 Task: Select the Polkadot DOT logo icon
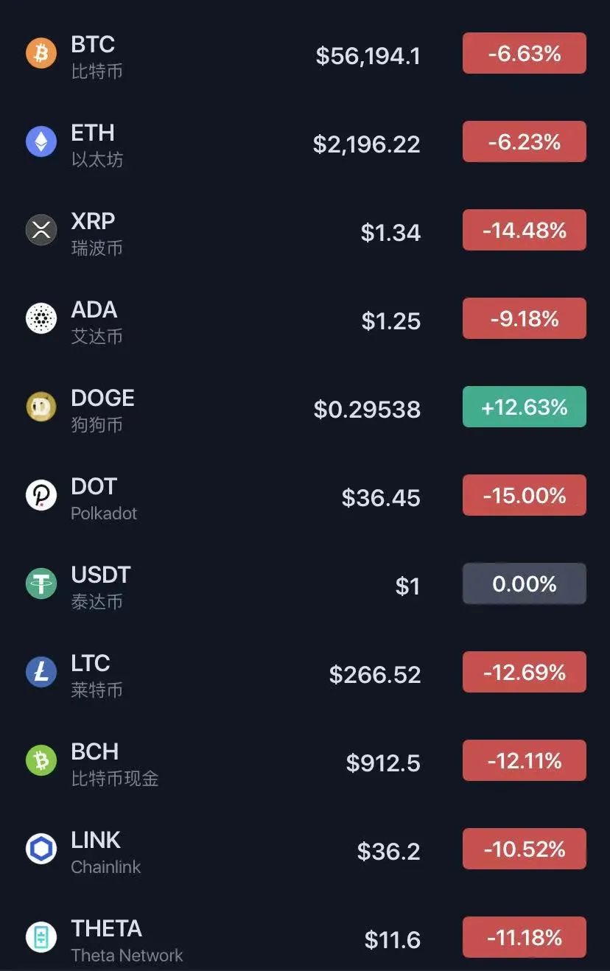click(x=41, y=495)
